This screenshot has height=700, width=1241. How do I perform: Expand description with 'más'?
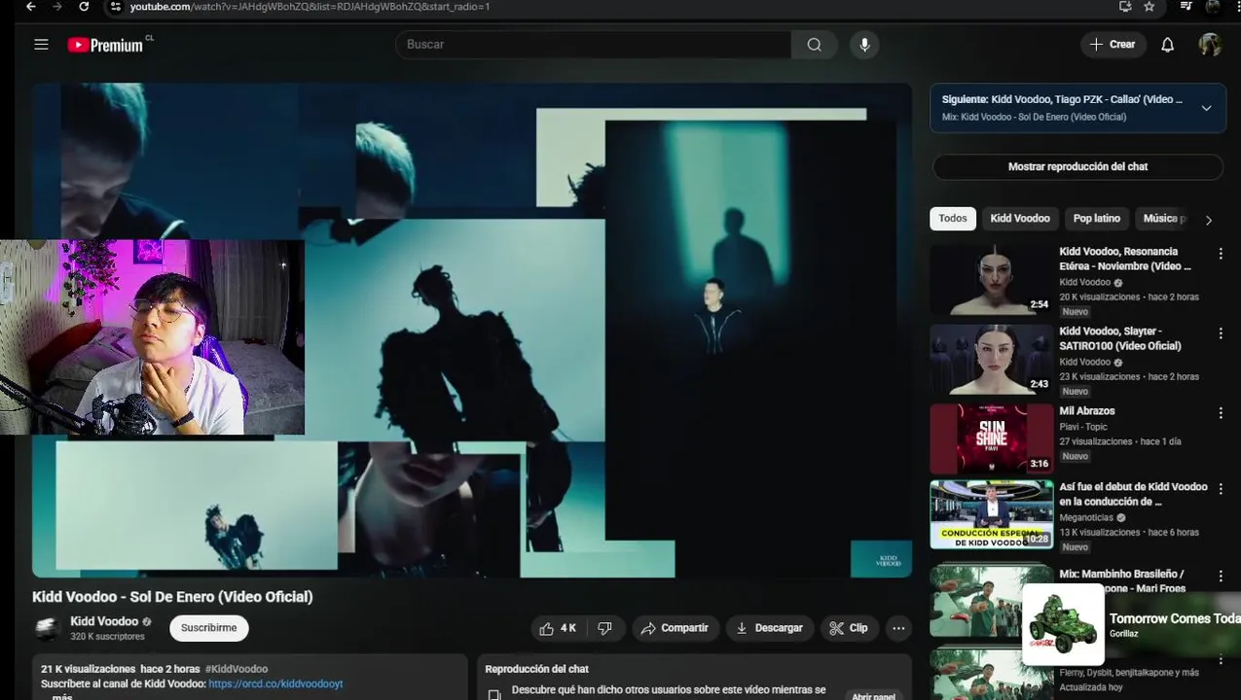61,696
